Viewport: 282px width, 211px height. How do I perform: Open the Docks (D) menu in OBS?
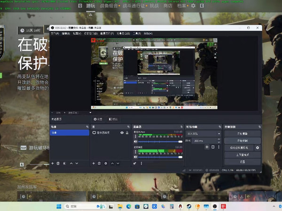91,34
